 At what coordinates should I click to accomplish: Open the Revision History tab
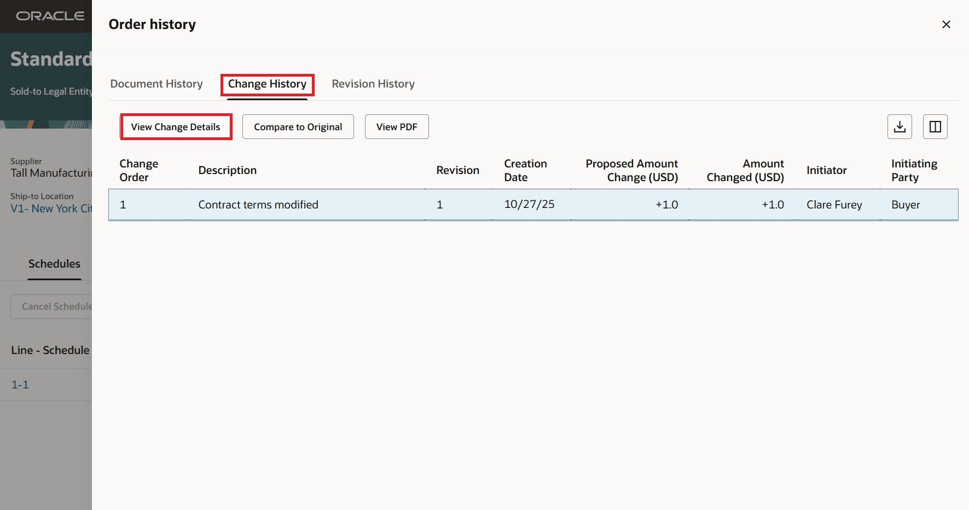tap(373, 83)
